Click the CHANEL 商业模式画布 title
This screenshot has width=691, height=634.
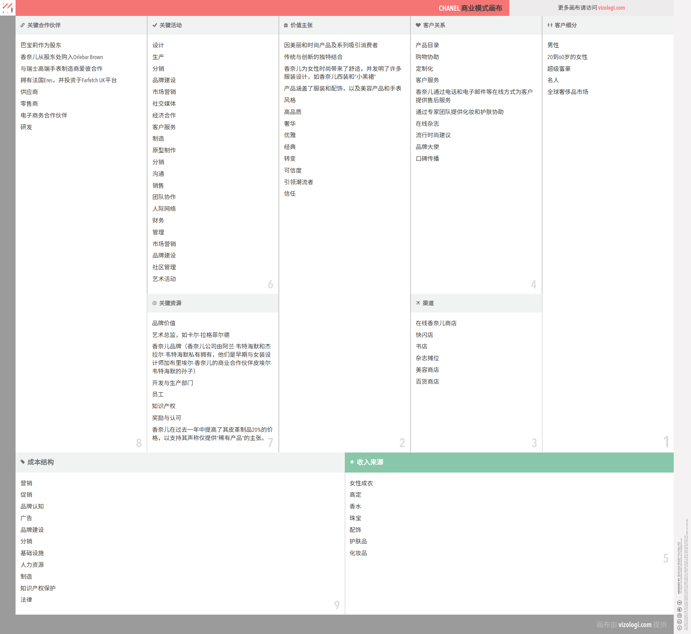click(x=470, y=8)
